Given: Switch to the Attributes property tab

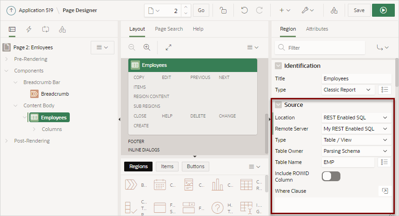Looking at the screenshot, I should pyautogui.click(x=317, y=29).
